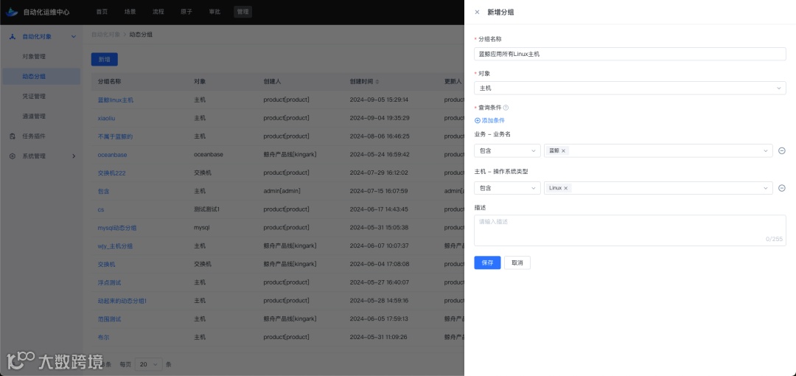Open the 原子 top nav item
The width and height of the screenshot is (796, 376).
pyautogui.click(x=186, y=12)
